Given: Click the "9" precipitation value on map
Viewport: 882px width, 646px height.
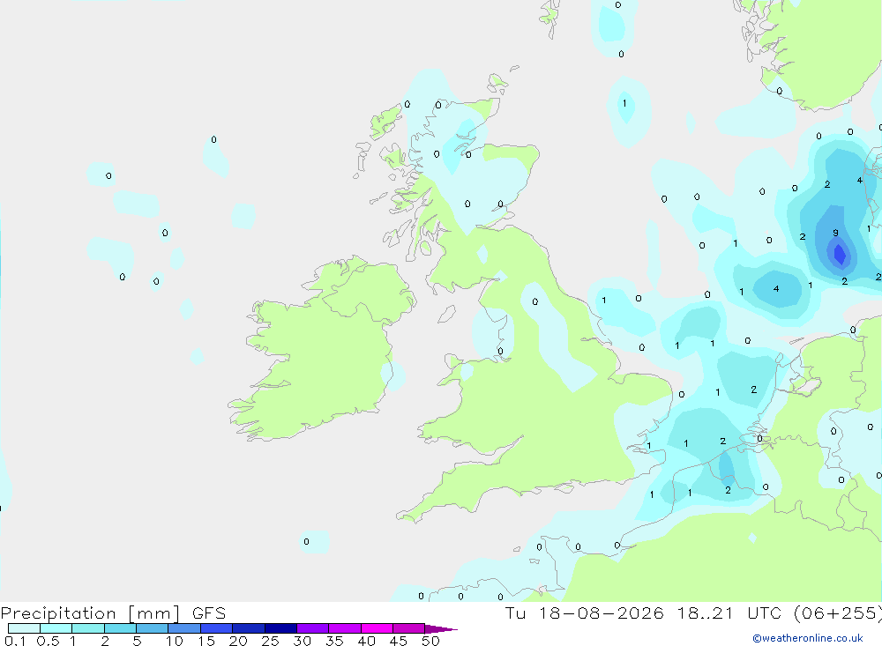Looking at the screenshot, I should (x=835, y=233).
